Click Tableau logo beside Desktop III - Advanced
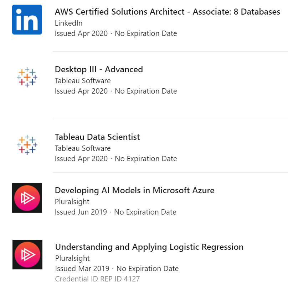 point(27,77)
